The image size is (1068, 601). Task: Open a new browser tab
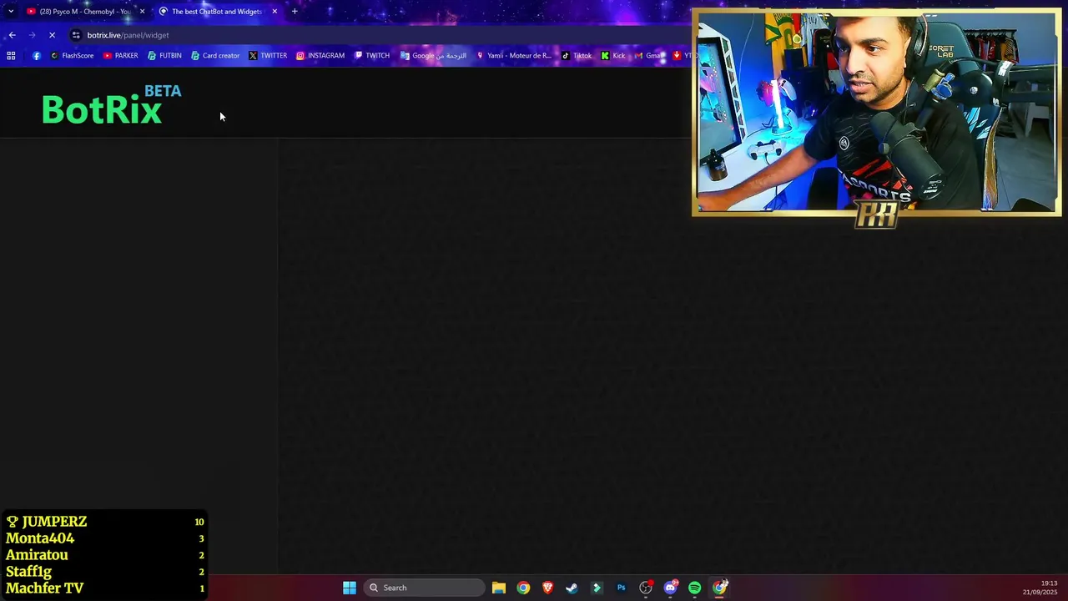(295, 12)
